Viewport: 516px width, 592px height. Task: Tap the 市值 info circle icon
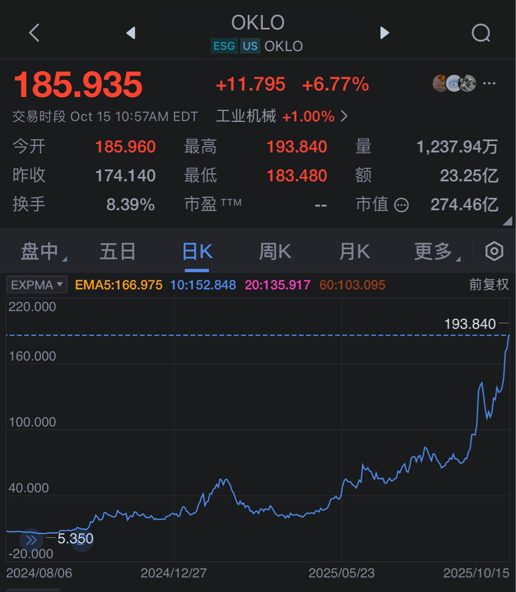click(401, 205)
